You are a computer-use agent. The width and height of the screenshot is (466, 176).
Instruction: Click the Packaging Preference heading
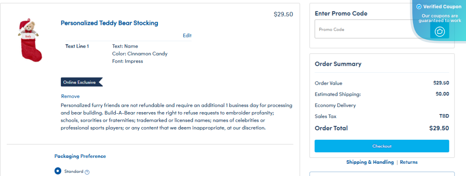click(80, 156)
